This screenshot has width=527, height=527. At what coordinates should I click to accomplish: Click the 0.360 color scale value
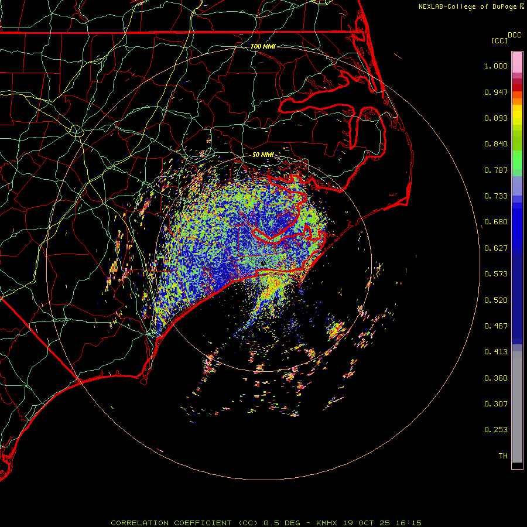496,378
